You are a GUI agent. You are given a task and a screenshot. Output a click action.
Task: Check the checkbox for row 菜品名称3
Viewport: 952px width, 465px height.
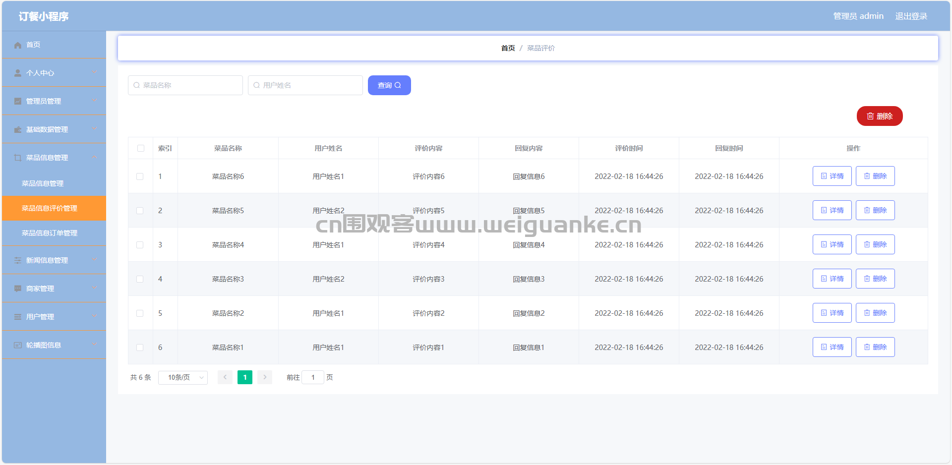(140, 279)
